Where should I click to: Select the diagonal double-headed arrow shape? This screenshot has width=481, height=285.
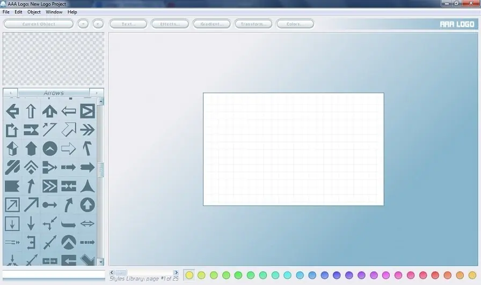coord(50,243)
